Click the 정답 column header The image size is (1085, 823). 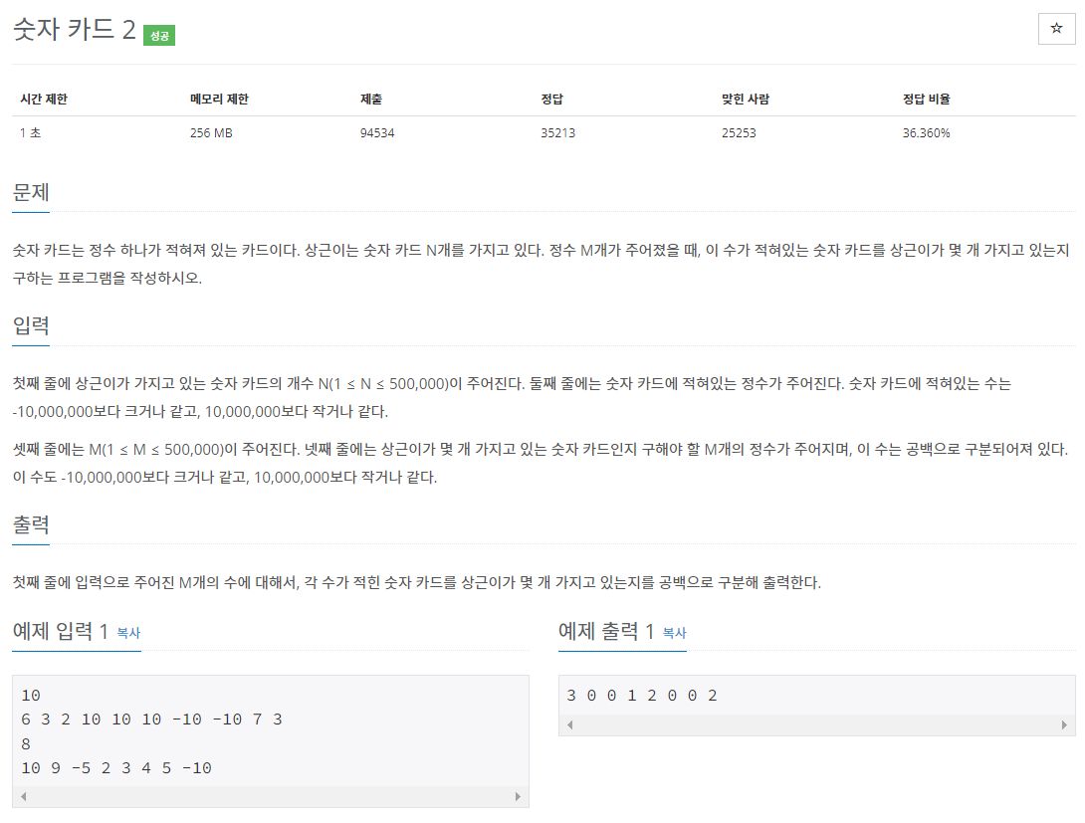pyautogui.click(x=551, y=99)
